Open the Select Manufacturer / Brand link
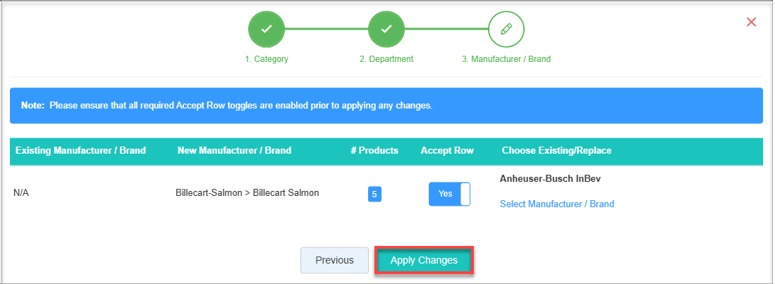 (x=556, y=204)
